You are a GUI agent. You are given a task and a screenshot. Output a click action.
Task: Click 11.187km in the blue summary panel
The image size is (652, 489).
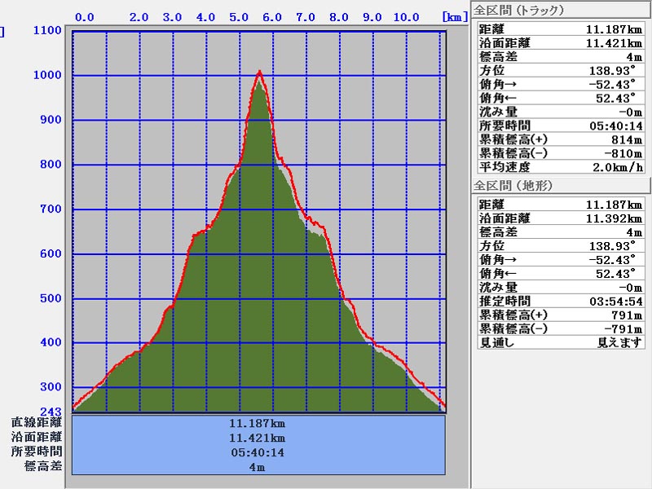[258, 423]
